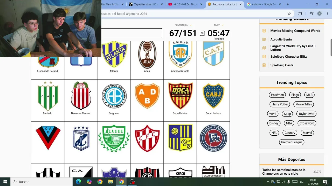Open Largest 'B' World City quiz
332x186 pixels.
293,48
